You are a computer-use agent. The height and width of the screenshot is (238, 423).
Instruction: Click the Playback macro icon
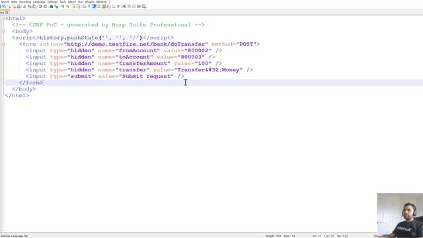pyautogui.click(x=134, y=6)
